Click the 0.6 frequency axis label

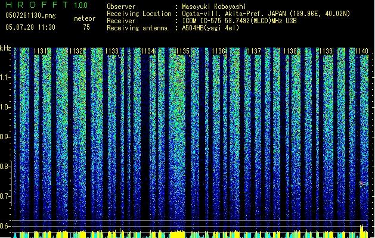(5, 226)
